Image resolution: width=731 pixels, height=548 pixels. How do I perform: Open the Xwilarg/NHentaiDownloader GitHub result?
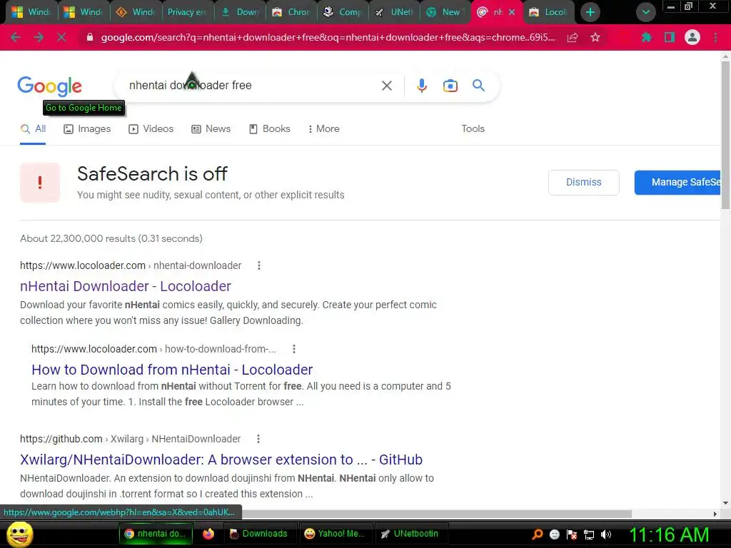coord(221,460)
